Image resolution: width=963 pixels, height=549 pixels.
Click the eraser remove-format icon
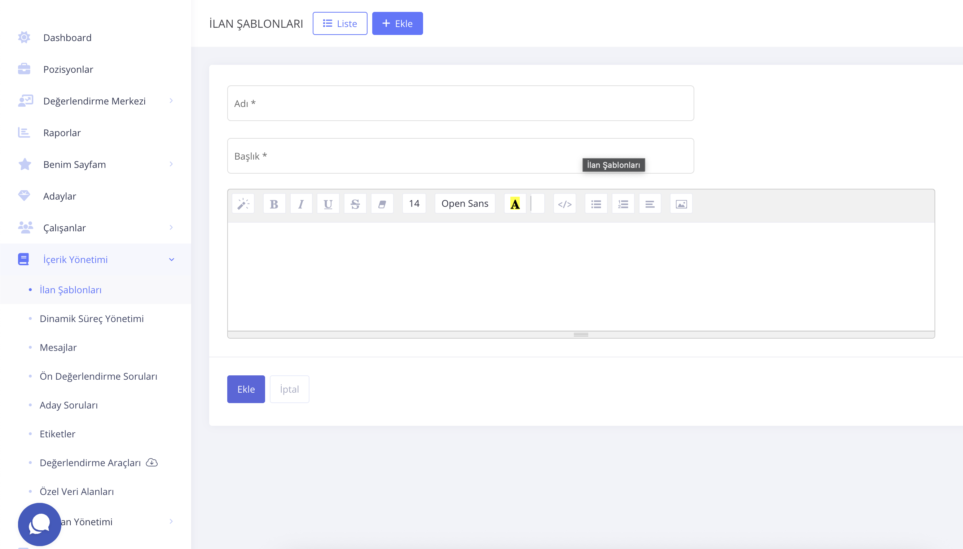[382, 204]
